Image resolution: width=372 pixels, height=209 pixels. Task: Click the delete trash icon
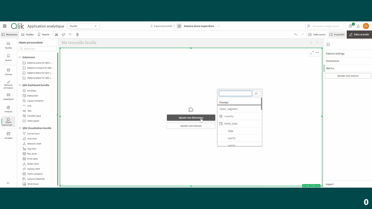[77, 35]
